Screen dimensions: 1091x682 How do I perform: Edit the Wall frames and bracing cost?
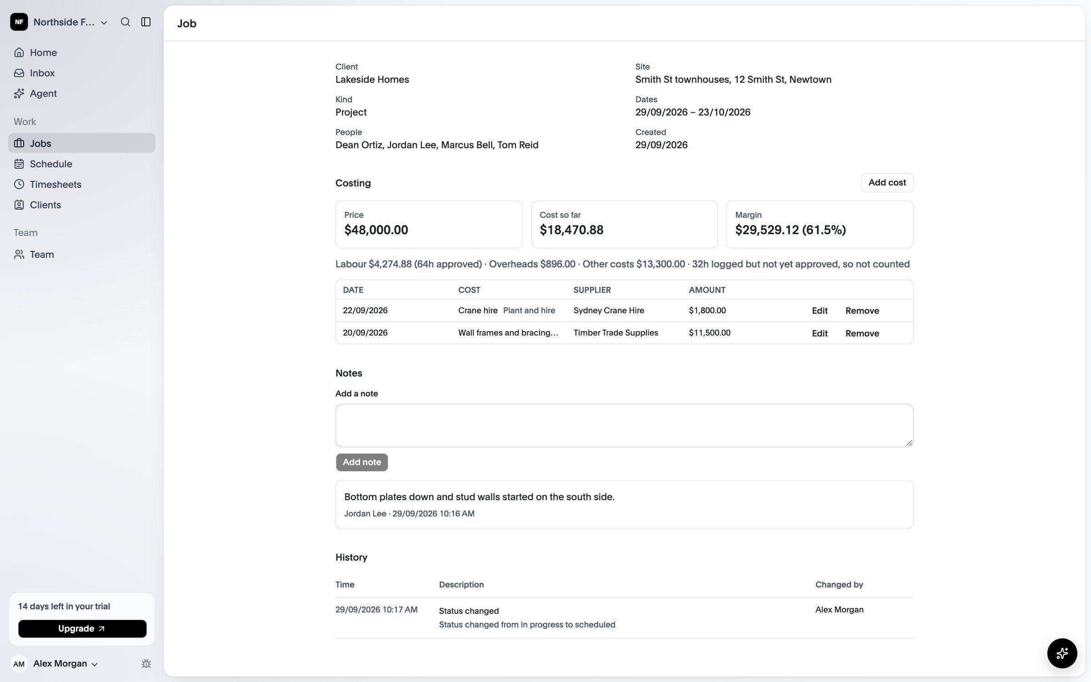820,333
